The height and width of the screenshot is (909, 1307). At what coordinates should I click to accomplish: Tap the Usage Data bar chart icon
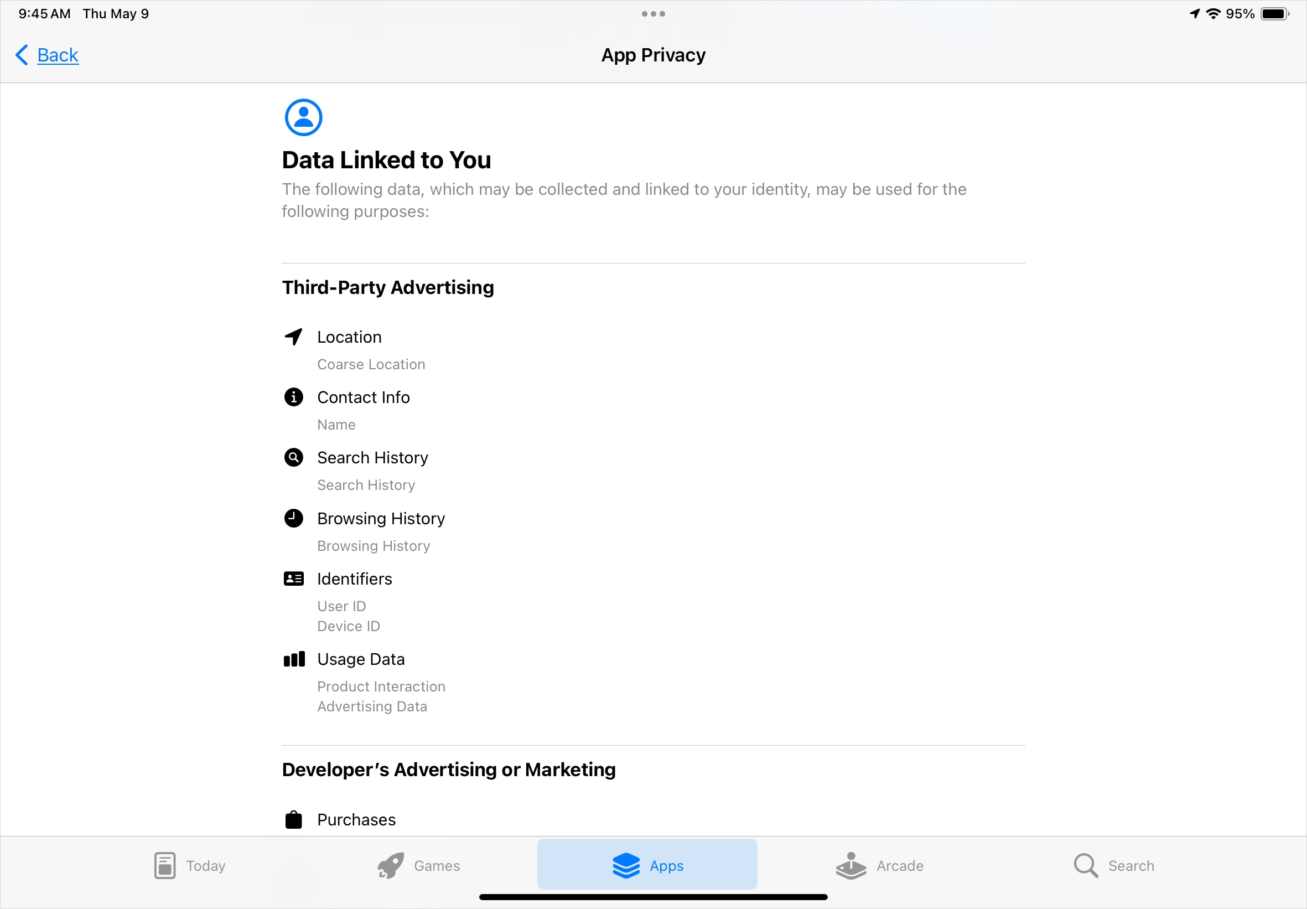coord(294,658)
